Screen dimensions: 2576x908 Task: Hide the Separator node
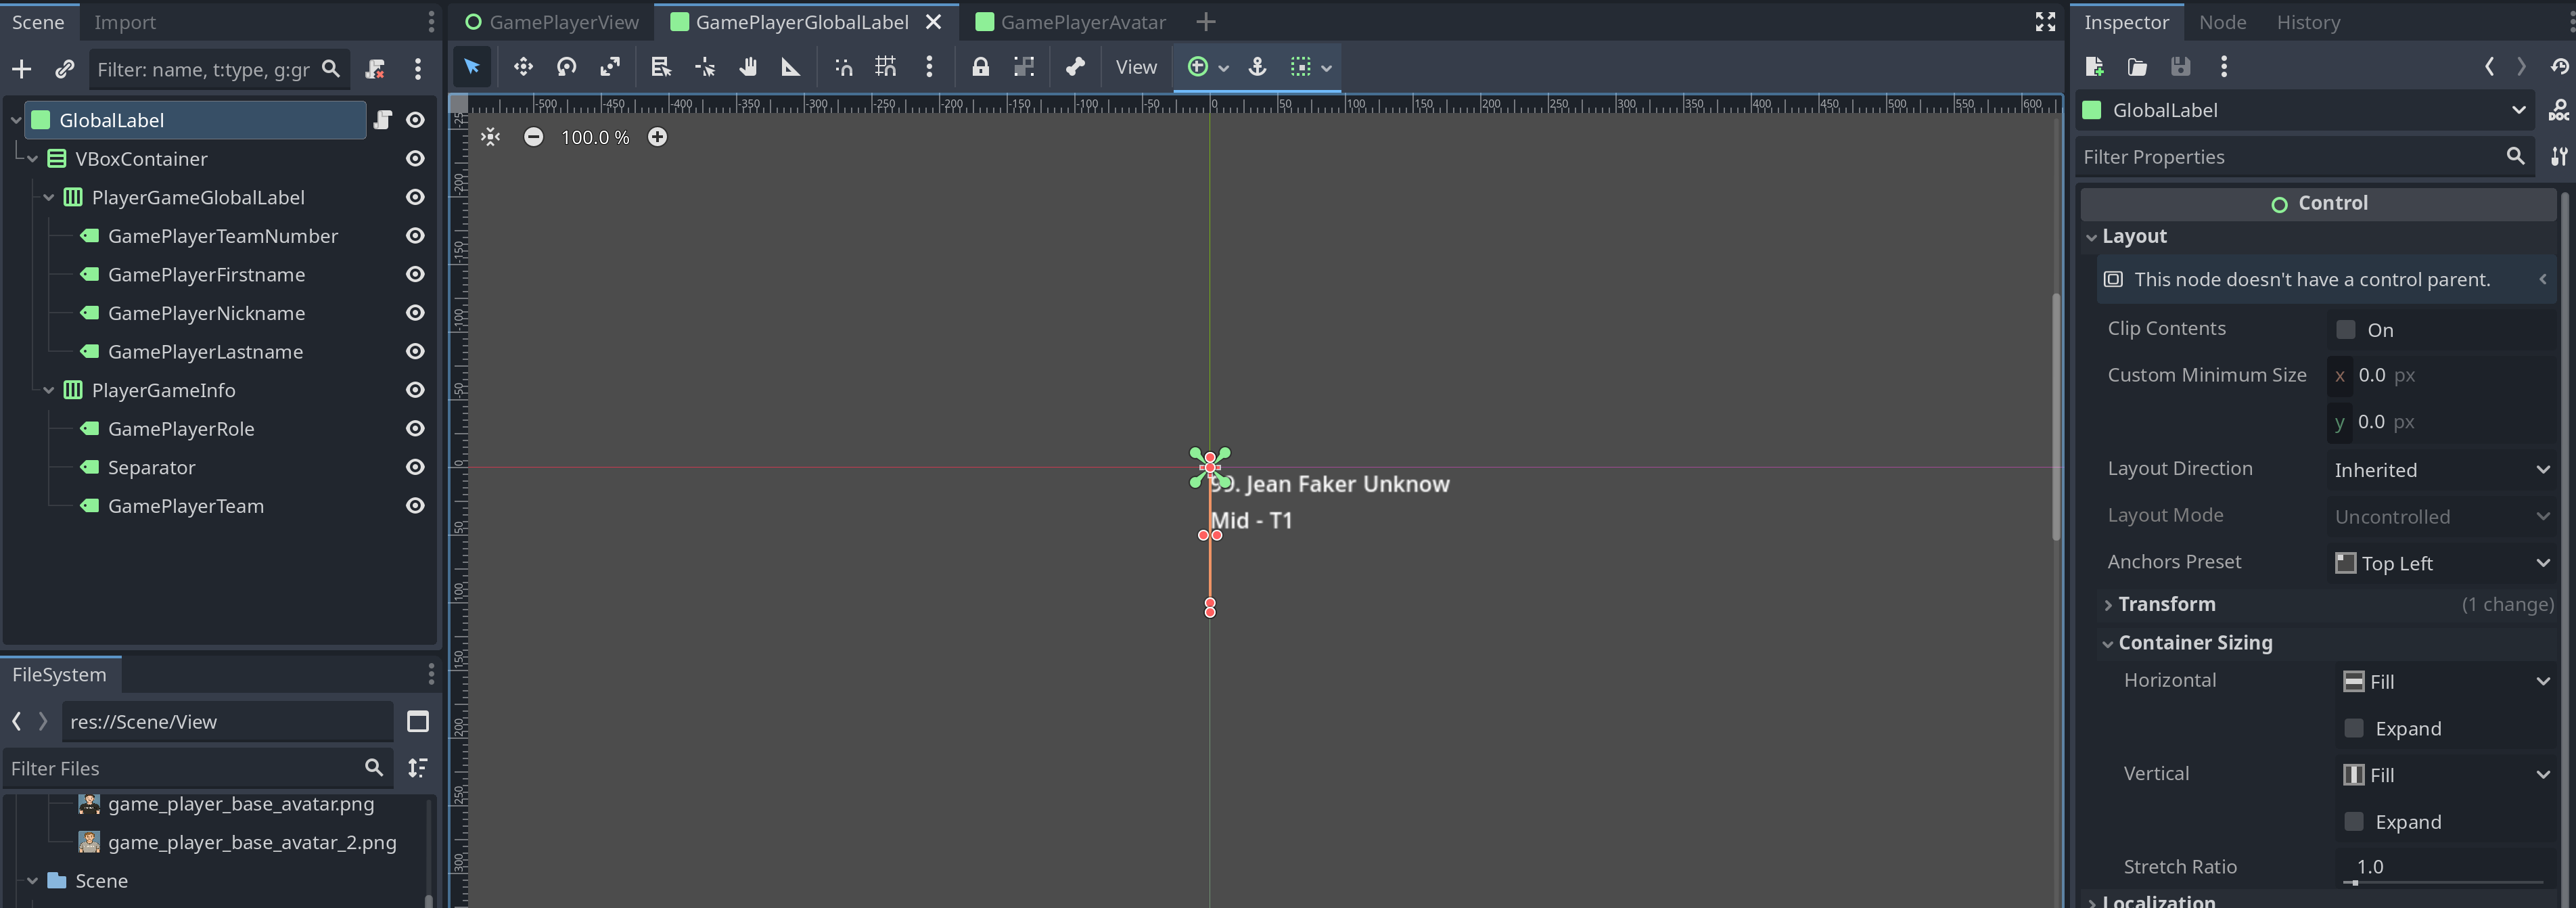pyautogui.click(x=415, y=467)
